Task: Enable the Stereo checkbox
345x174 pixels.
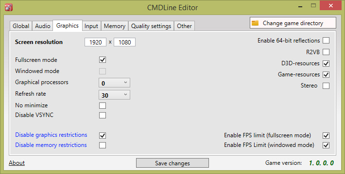Action: pyautogui.click(x=326, y=86)
